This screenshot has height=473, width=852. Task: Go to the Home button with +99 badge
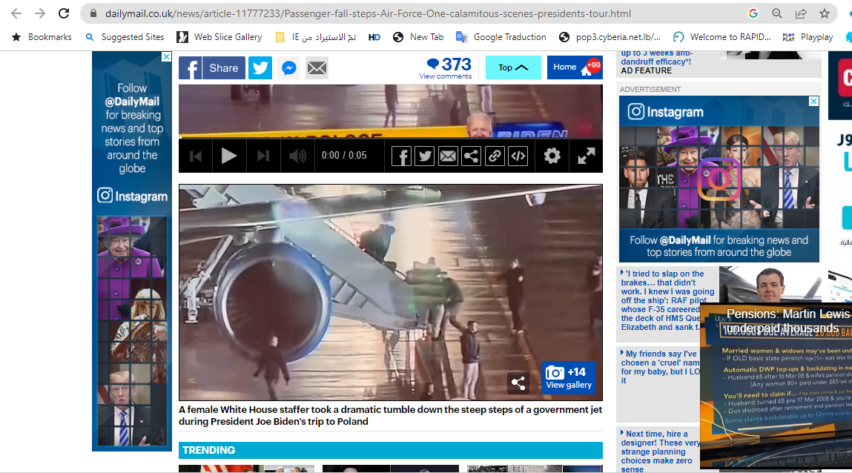coord(574,67)
